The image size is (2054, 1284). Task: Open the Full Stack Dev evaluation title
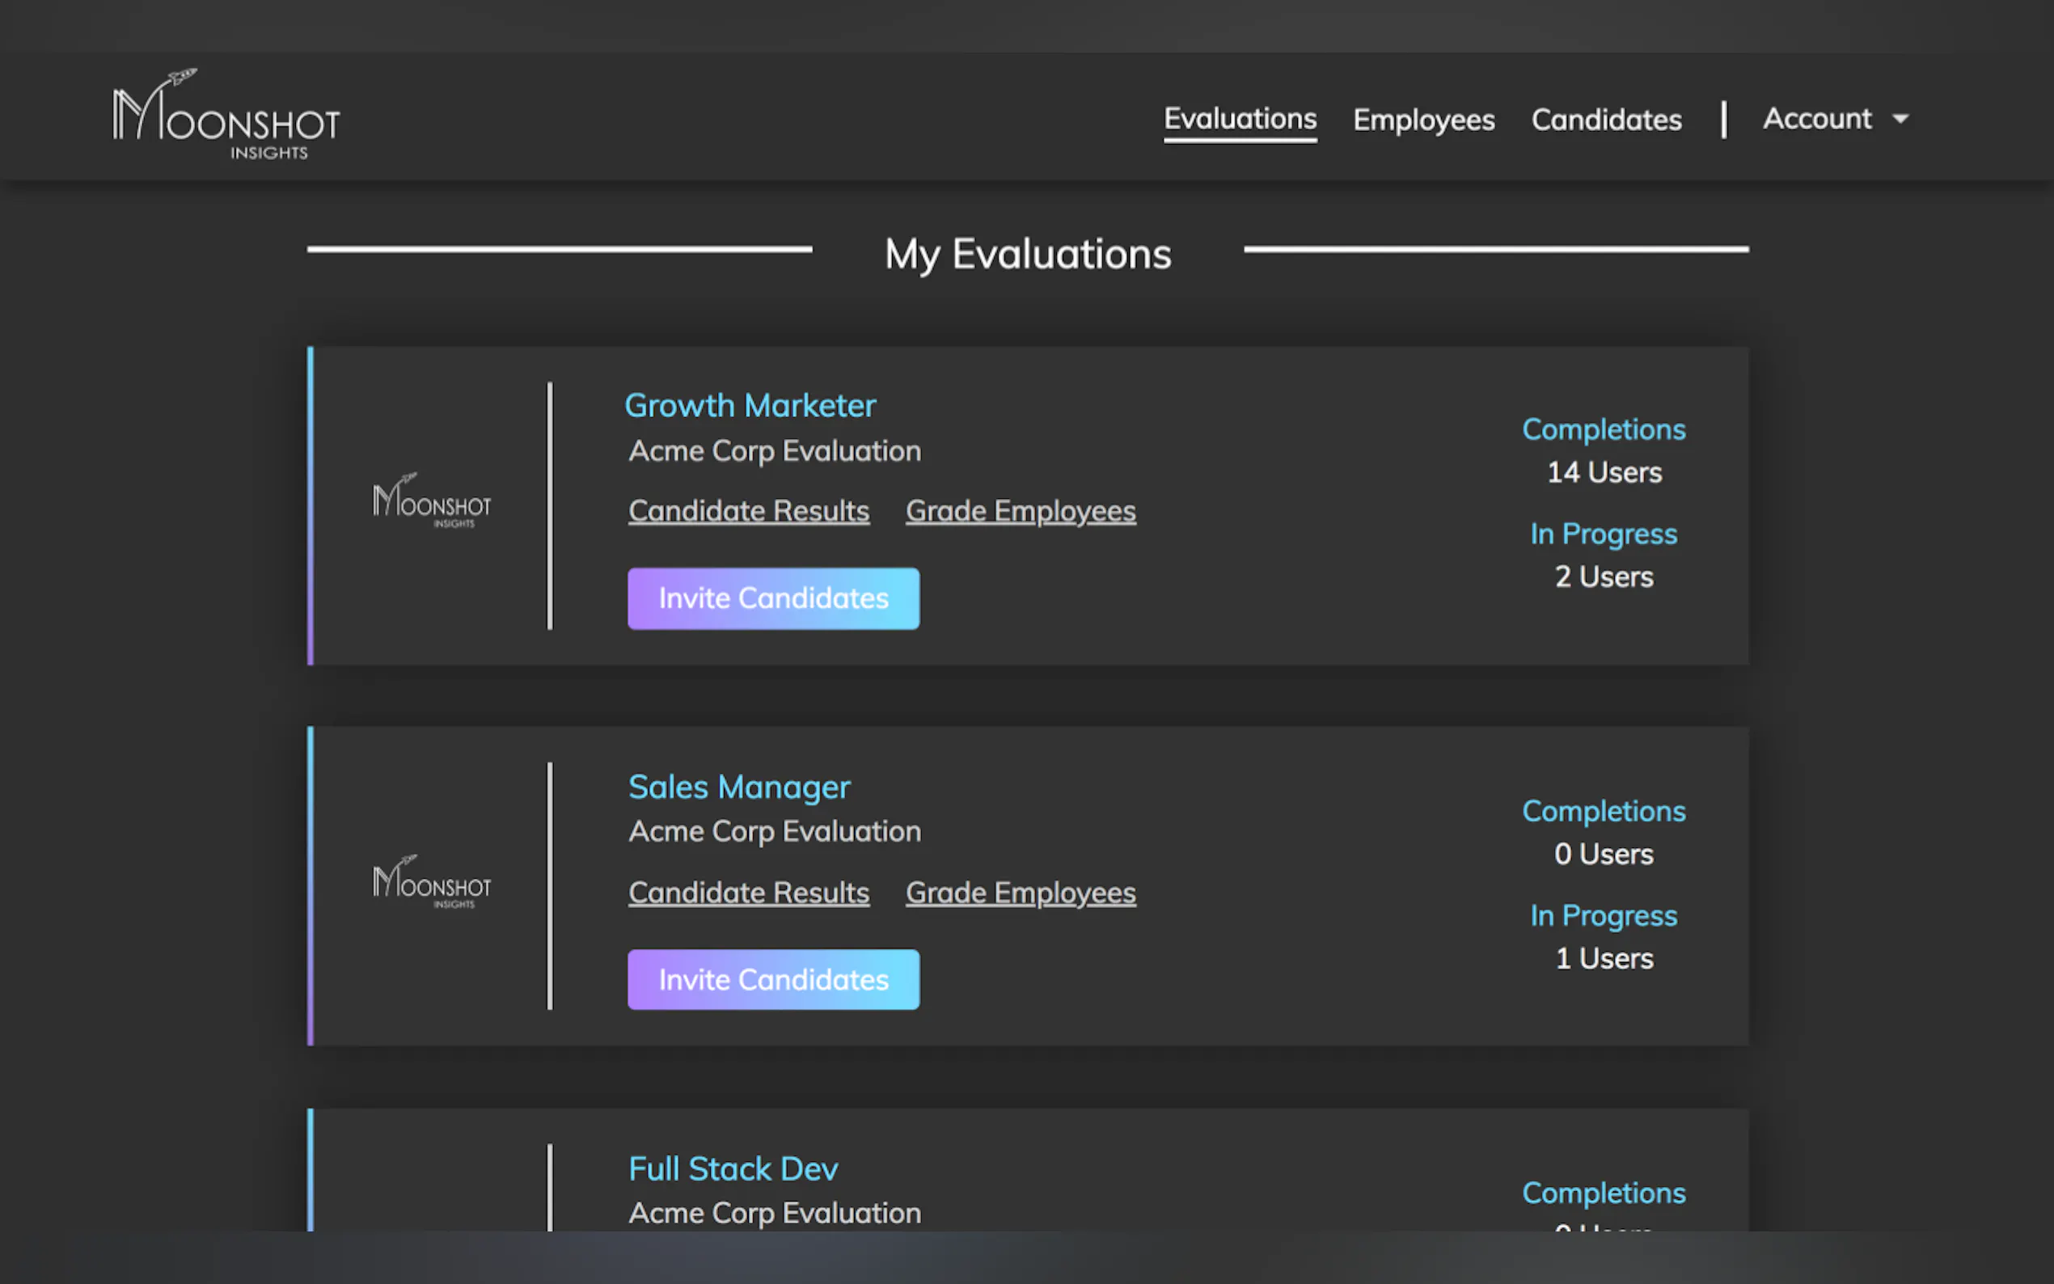733,1169
